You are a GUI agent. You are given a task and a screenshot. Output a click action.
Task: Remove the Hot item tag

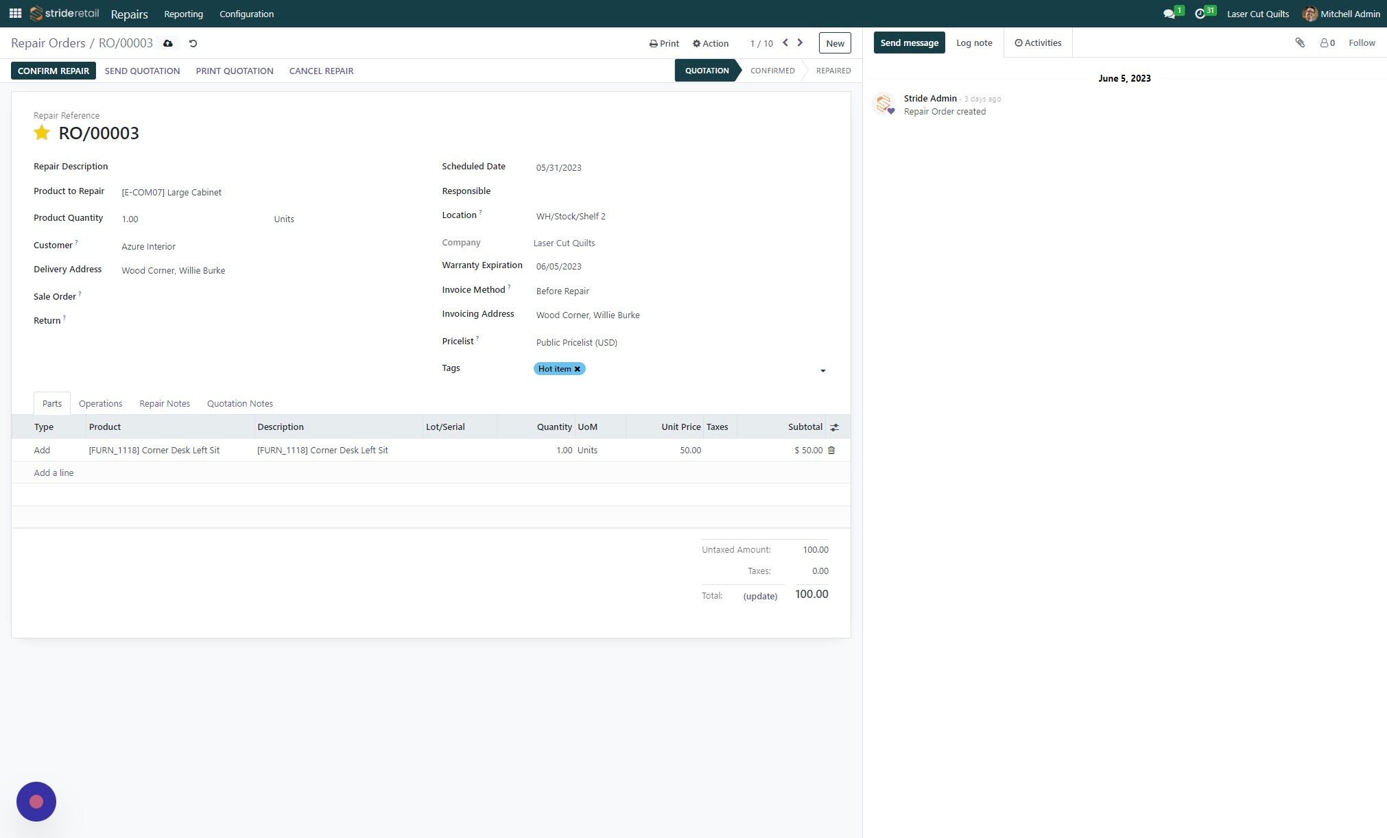(577, 369)
